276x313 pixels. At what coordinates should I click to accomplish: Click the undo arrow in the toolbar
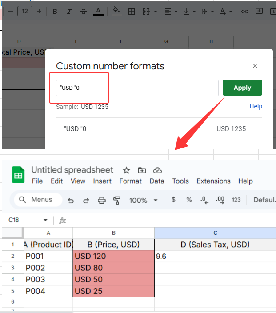pyautogui.click(x=71, y=201)
